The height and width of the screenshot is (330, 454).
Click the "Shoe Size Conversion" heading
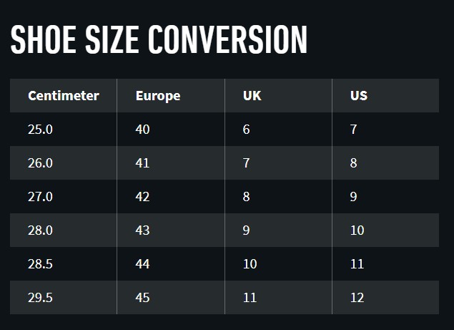coord(159,40)
